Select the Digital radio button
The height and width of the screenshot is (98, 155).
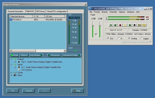point(142,39)
